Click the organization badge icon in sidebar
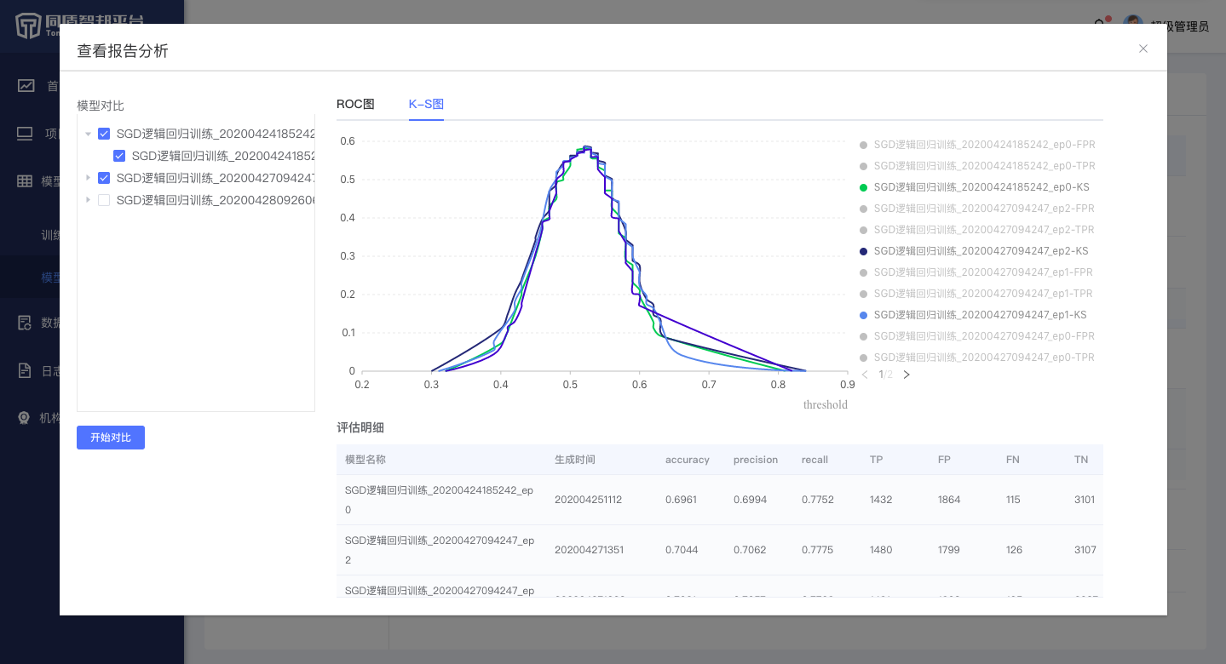The height and width of the screenshot is (664, 1226). click(x=26, y=418)
